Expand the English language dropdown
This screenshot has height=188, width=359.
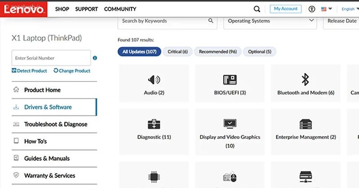click(350, 9)
